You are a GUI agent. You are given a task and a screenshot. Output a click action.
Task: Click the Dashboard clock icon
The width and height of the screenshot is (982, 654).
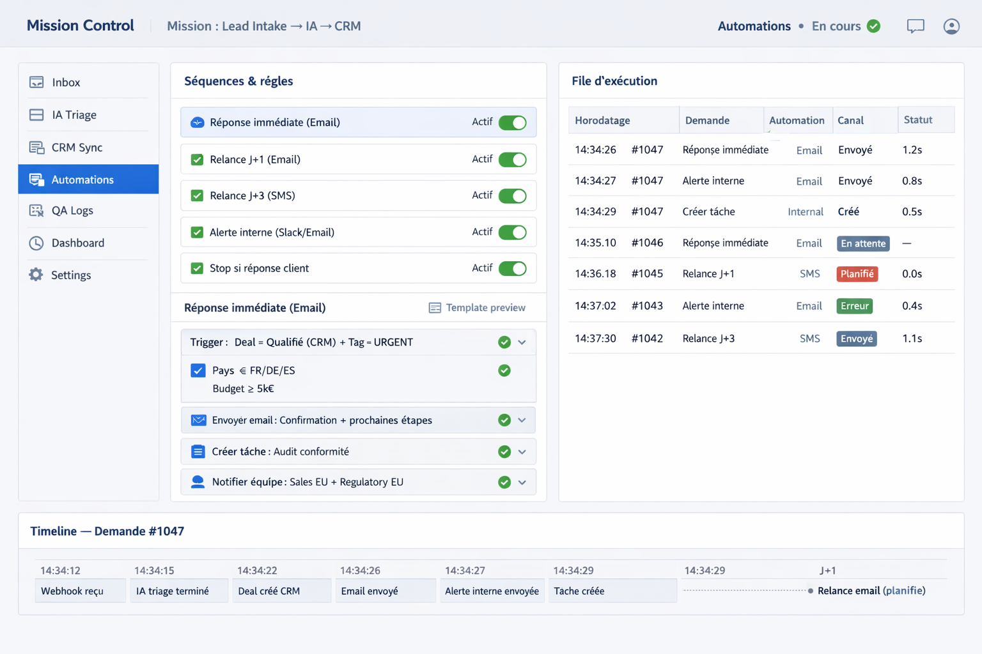pyautogui.click(x=36, y=243)
